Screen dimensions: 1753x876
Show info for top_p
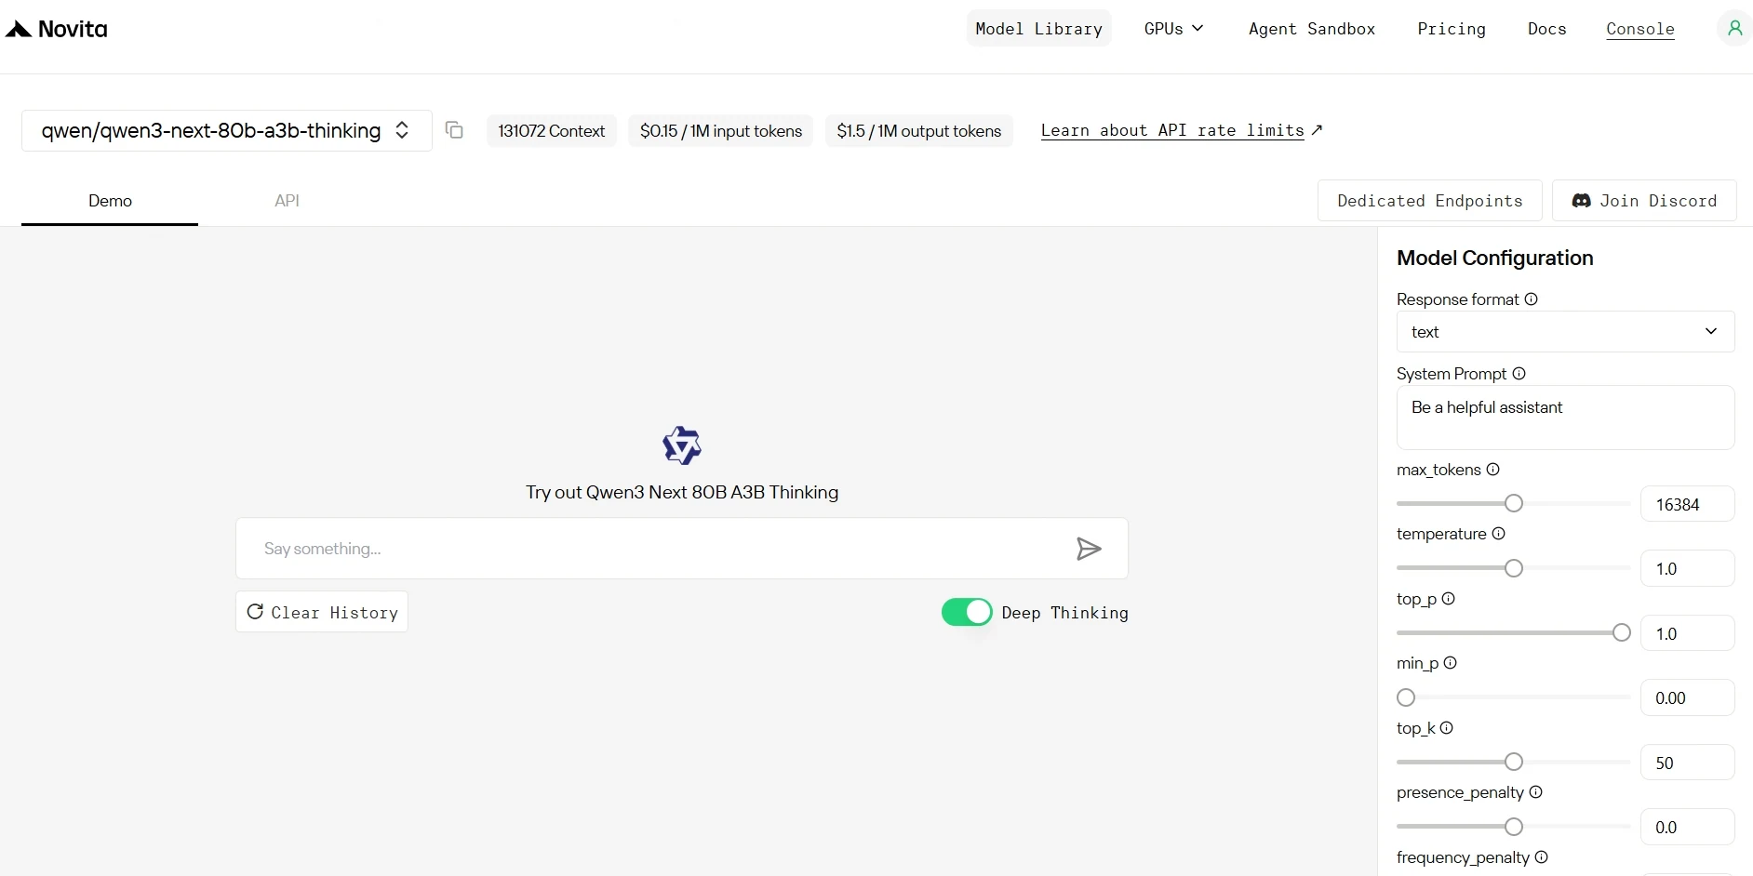pyautogui.click(x=1449, y=599)
